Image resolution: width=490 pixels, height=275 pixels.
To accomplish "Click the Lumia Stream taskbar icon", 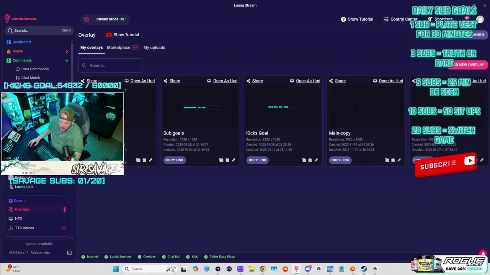I will [x=296, y=269].
